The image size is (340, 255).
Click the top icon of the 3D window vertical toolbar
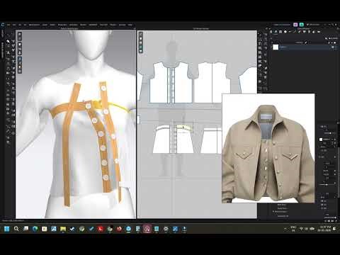pyautogui.click(x=20, y=35)
